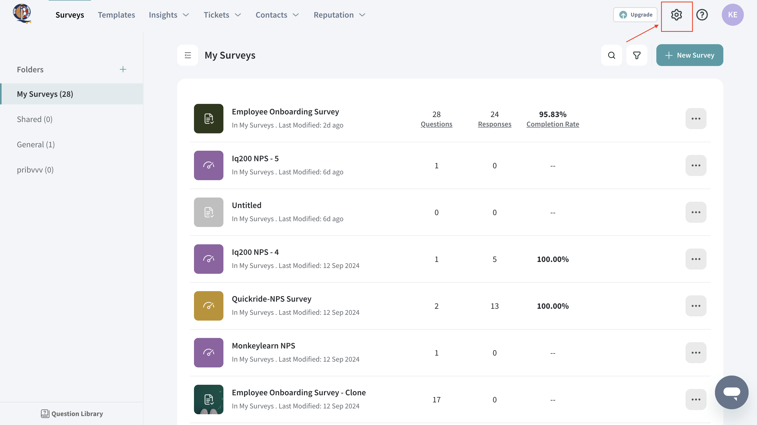
Task: Open the search surveys magnifier icon
Action: (x=611, y=55)
